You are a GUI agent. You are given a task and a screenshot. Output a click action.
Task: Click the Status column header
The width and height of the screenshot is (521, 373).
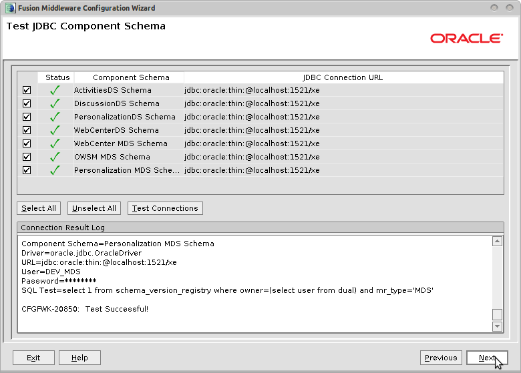click(x=56, y=77)
